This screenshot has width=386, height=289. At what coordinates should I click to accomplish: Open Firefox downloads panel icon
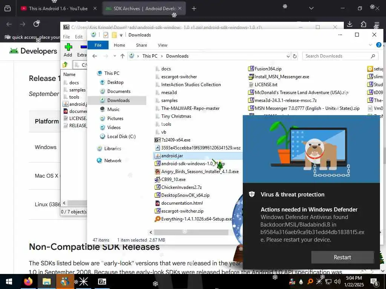tap(349, 24)
